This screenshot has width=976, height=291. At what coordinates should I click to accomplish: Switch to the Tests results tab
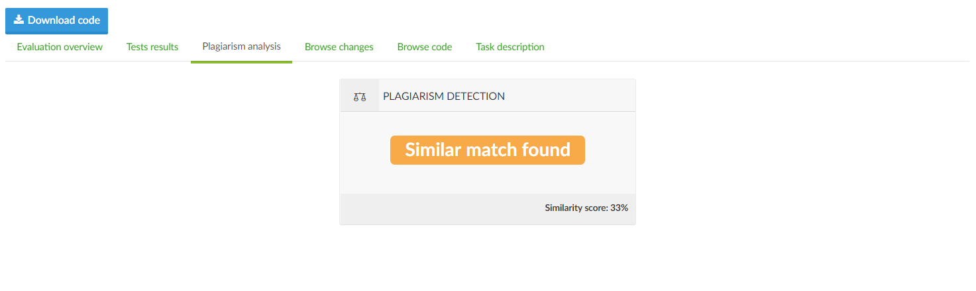pyautogui.click(x=152, y=47)
